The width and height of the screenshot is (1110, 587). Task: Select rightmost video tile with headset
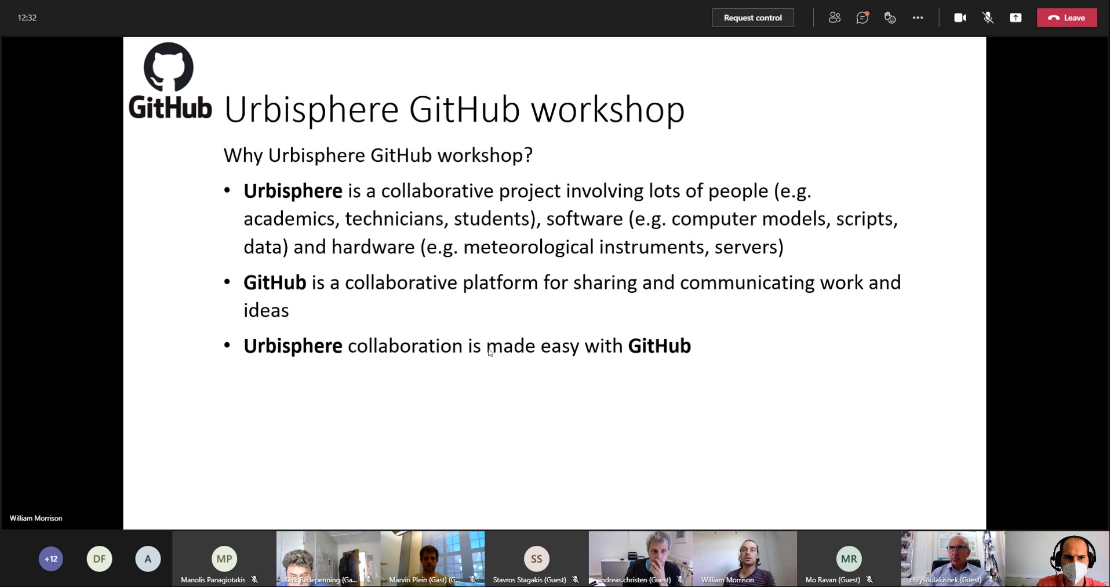tap(1057, 559)
